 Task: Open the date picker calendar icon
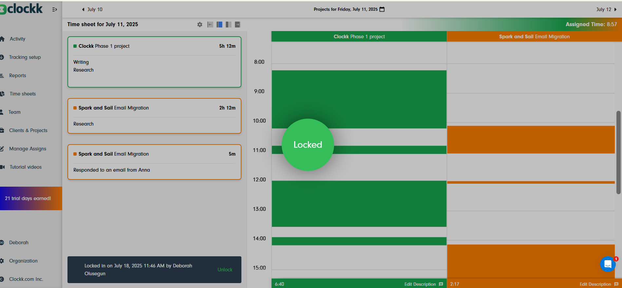click(382, 9)
